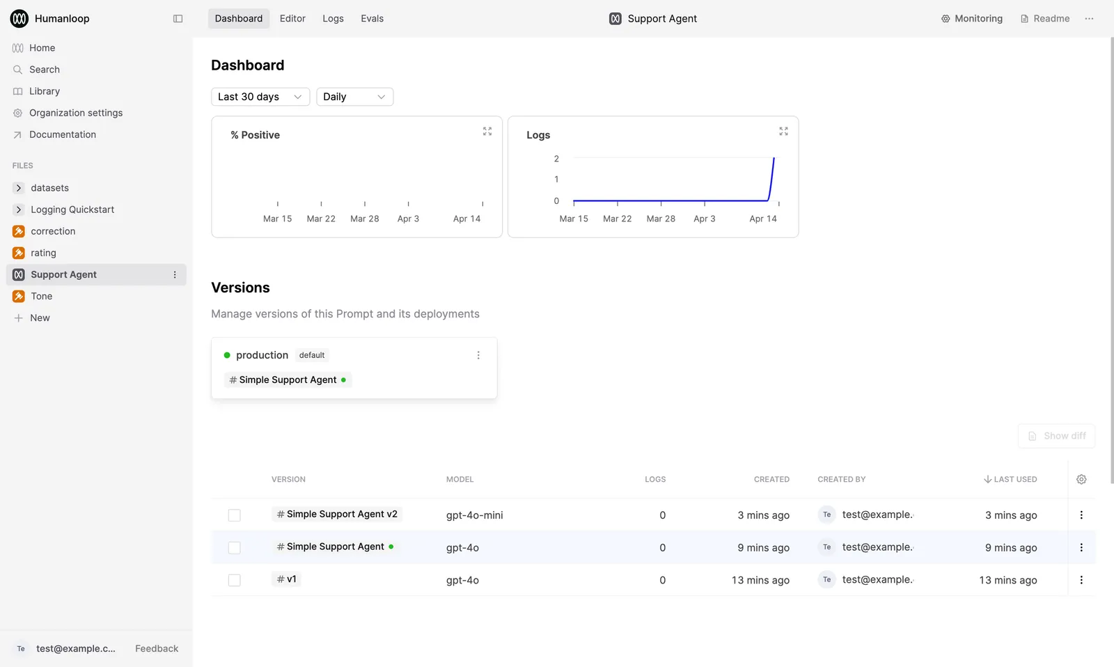Open the Last 30 days date range dropdown
The image size is (1114, 667).
260,97
